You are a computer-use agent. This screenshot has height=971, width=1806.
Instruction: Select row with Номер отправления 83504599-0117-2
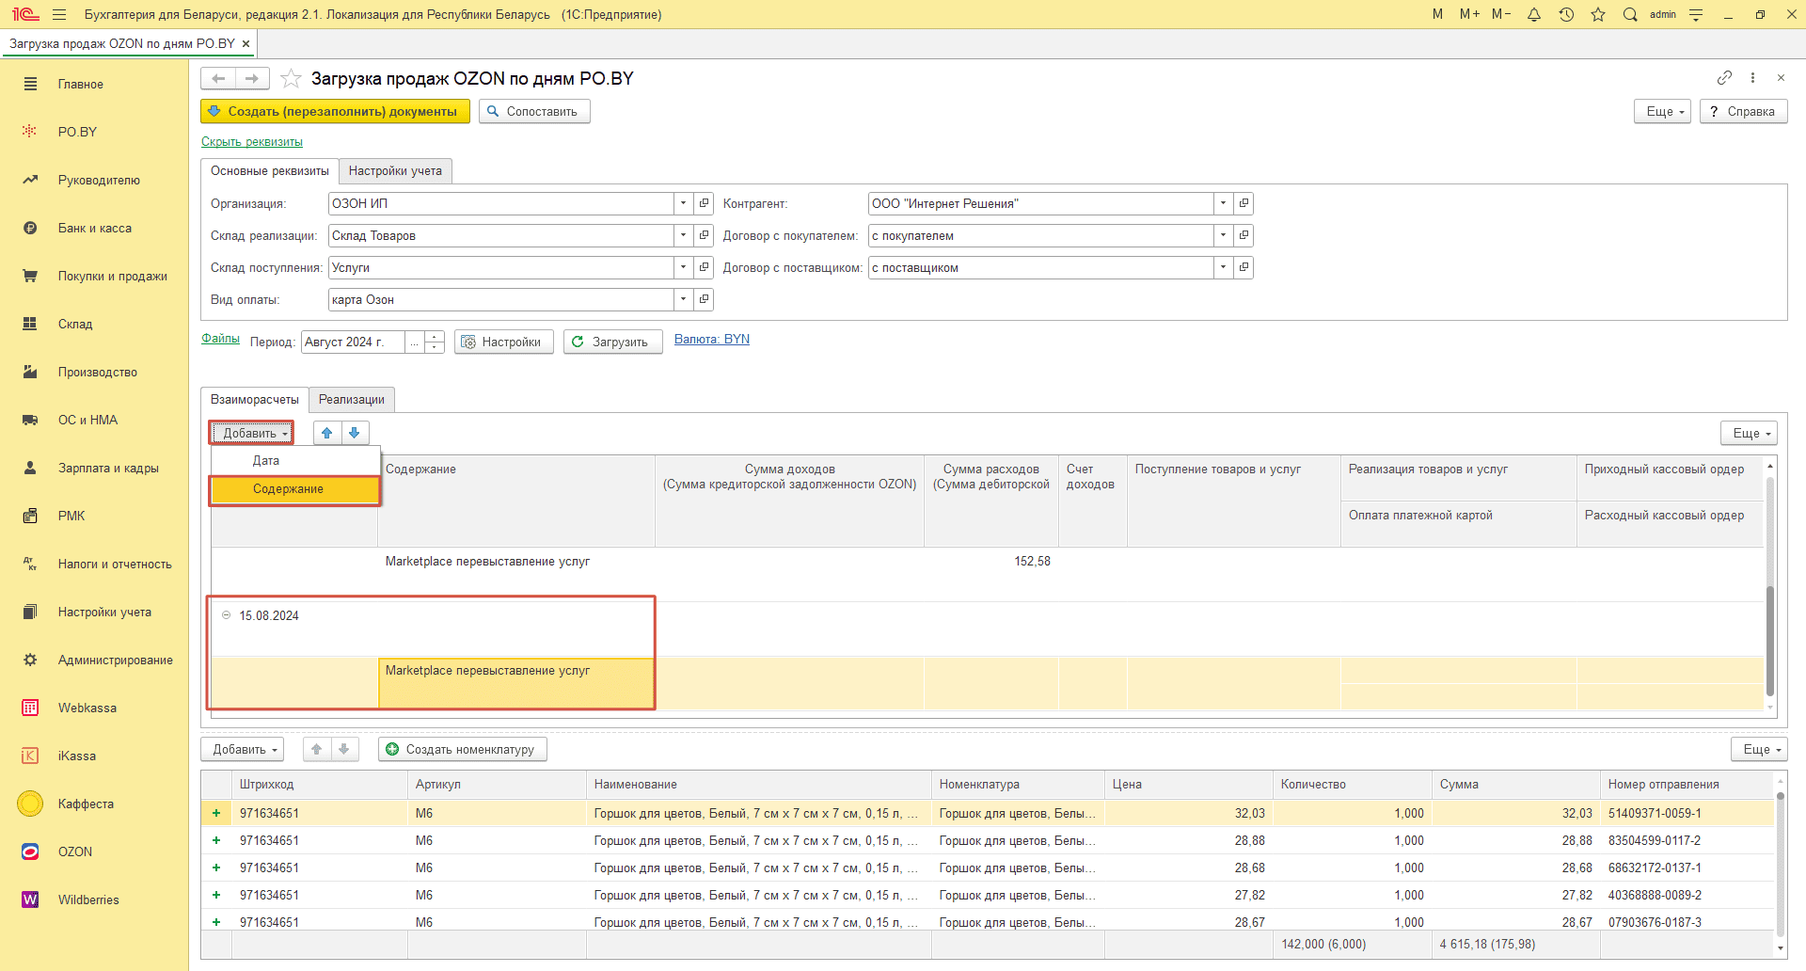click(988, 840)
